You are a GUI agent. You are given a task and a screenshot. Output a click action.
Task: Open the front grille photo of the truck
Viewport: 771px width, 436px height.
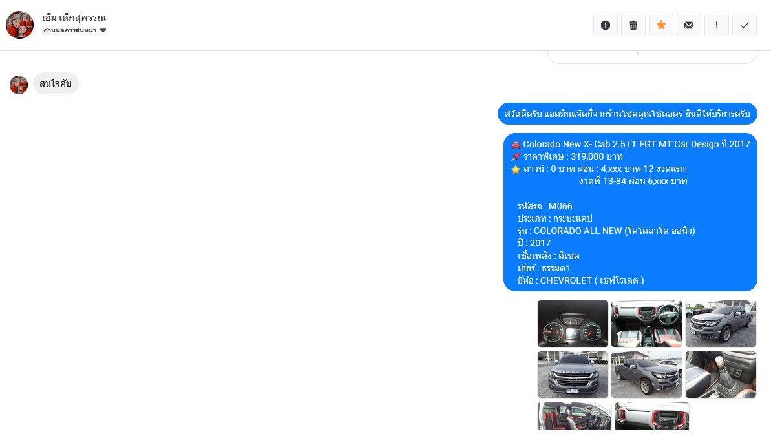(573, 375)
